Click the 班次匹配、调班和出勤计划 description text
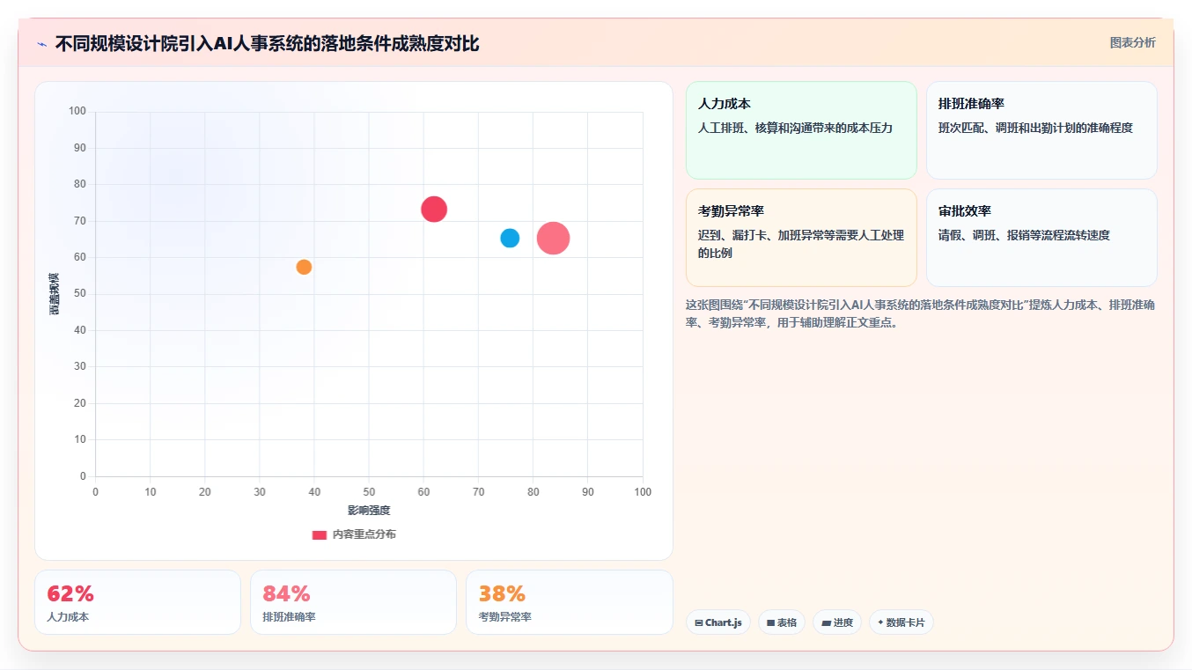The height and width of the screenshot is (670, 1192). 1035,128
